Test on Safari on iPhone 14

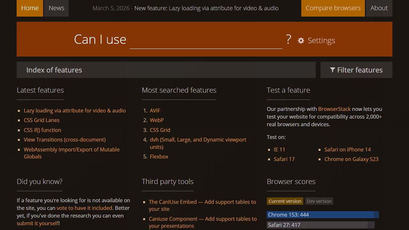click(348, 149)
